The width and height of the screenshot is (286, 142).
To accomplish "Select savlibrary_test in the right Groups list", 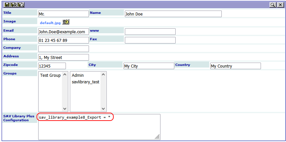I will (x=86, y=82).
